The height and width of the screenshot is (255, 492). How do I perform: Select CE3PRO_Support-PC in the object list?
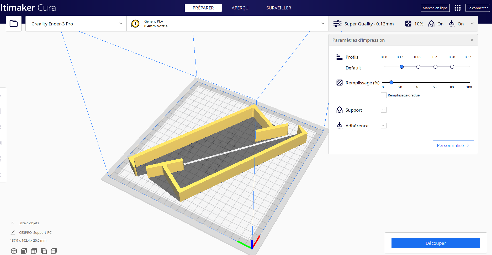pyautogui.click(x=35, y=232)
